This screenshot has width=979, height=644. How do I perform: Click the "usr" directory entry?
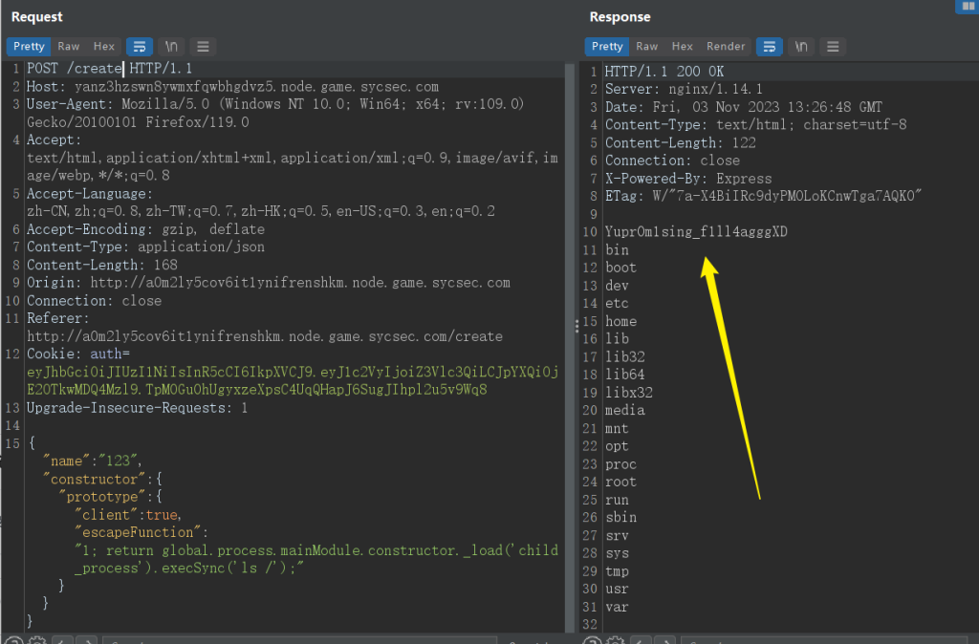click(x=617, y=589)
